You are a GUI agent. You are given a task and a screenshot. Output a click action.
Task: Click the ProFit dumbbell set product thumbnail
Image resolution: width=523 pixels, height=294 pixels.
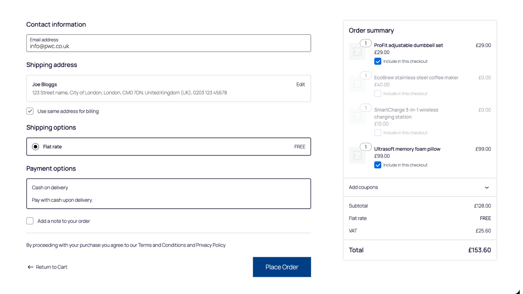(357, 51)
